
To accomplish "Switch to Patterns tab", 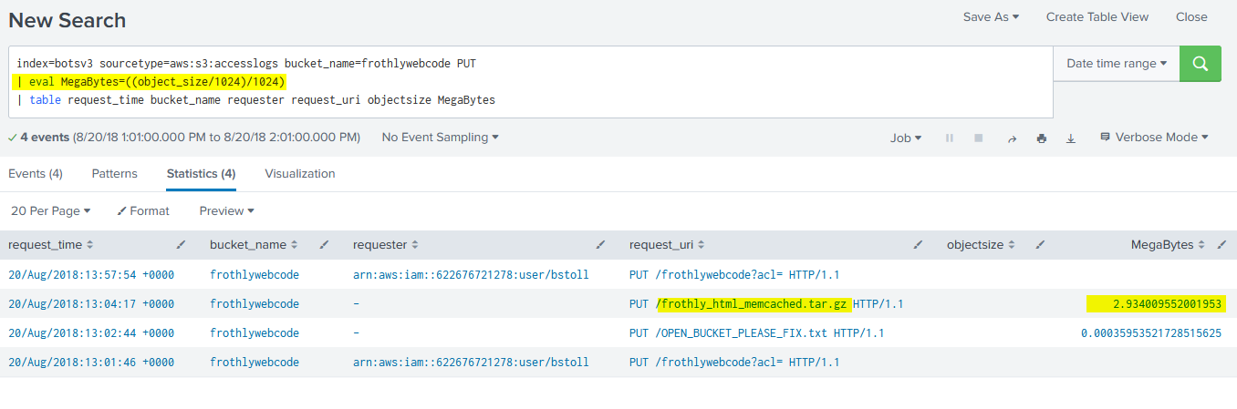I will pos(115,173).
